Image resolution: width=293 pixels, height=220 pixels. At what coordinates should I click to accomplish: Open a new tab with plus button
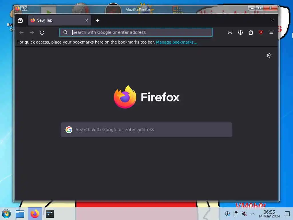click(x=97, y=21)
